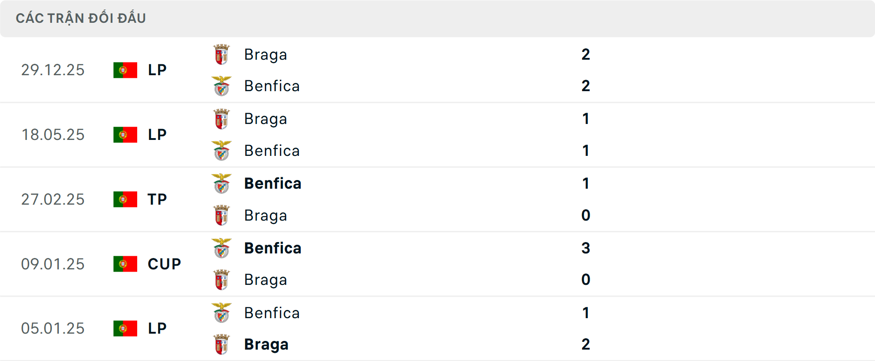Click Benfica in the 05.01.25 match row

[x=272, y=313]
